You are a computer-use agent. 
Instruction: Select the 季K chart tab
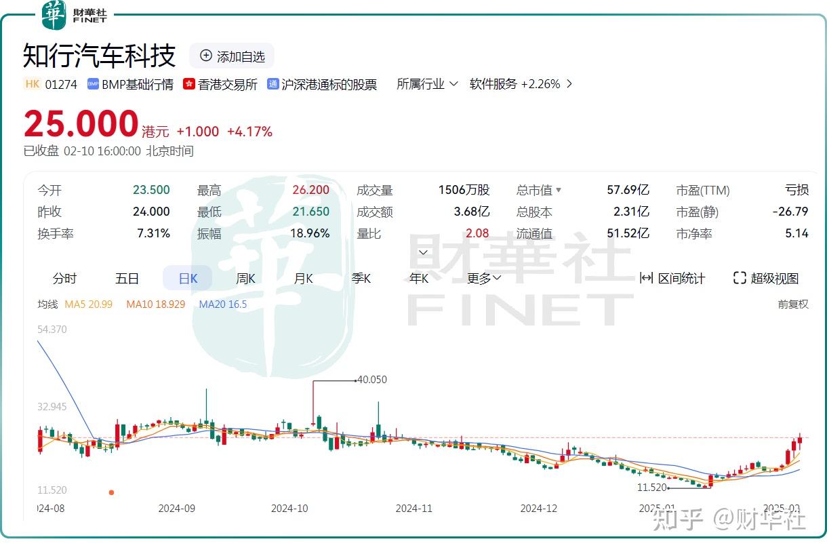click(x=361, y=278)
